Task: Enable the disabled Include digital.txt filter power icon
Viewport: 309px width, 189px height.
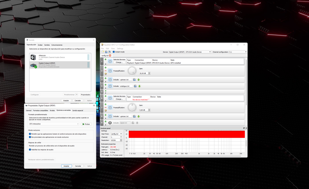Action: click(110, 122)
